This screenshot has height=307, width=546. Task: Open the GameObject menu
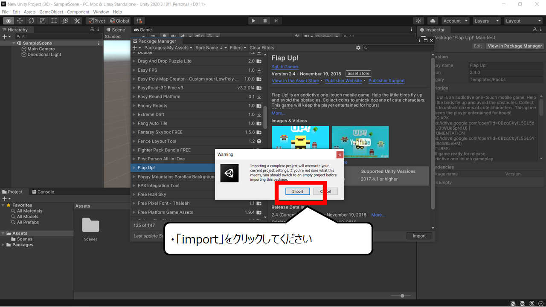pyautogui.click(x=51, y=12)
